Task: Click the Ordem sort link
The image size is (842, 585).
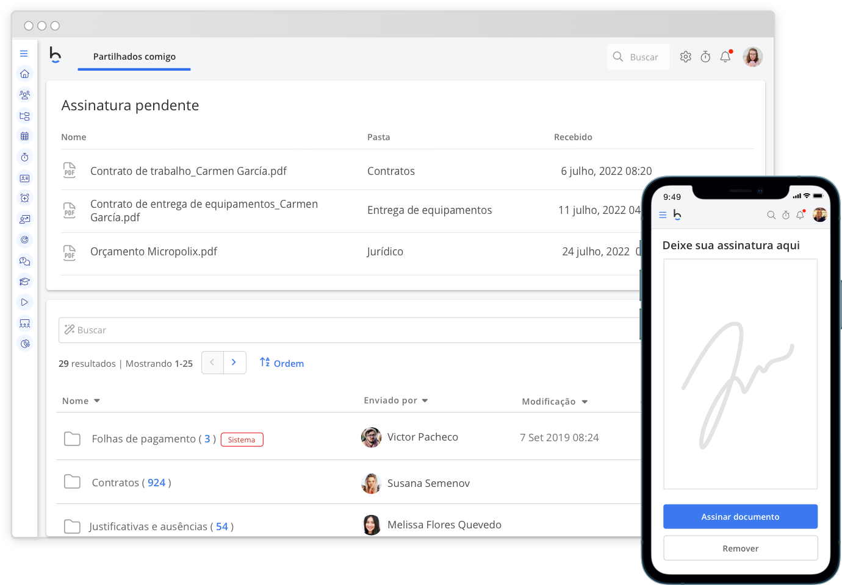Action: coord(282,363)
